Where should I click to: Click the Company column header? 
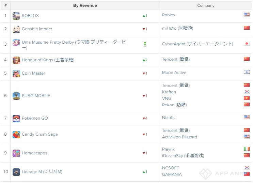point(206,5)
